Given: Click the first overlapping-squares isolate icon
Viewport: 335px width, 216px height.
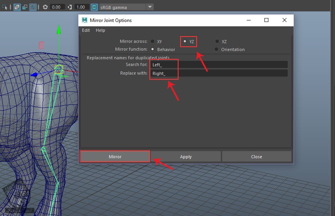Looking at the screenshot, I should click(x=17, y=7).
